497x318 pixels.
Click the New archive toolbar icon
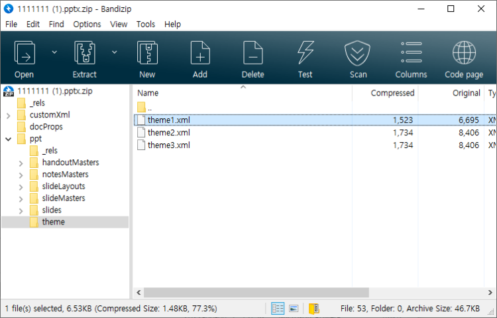[147, 53]
